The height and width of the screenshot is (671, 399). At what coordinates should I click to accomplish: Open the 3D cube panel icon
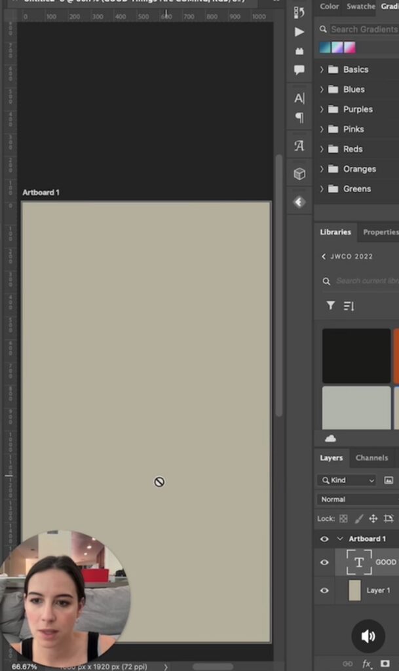[299, 174]
